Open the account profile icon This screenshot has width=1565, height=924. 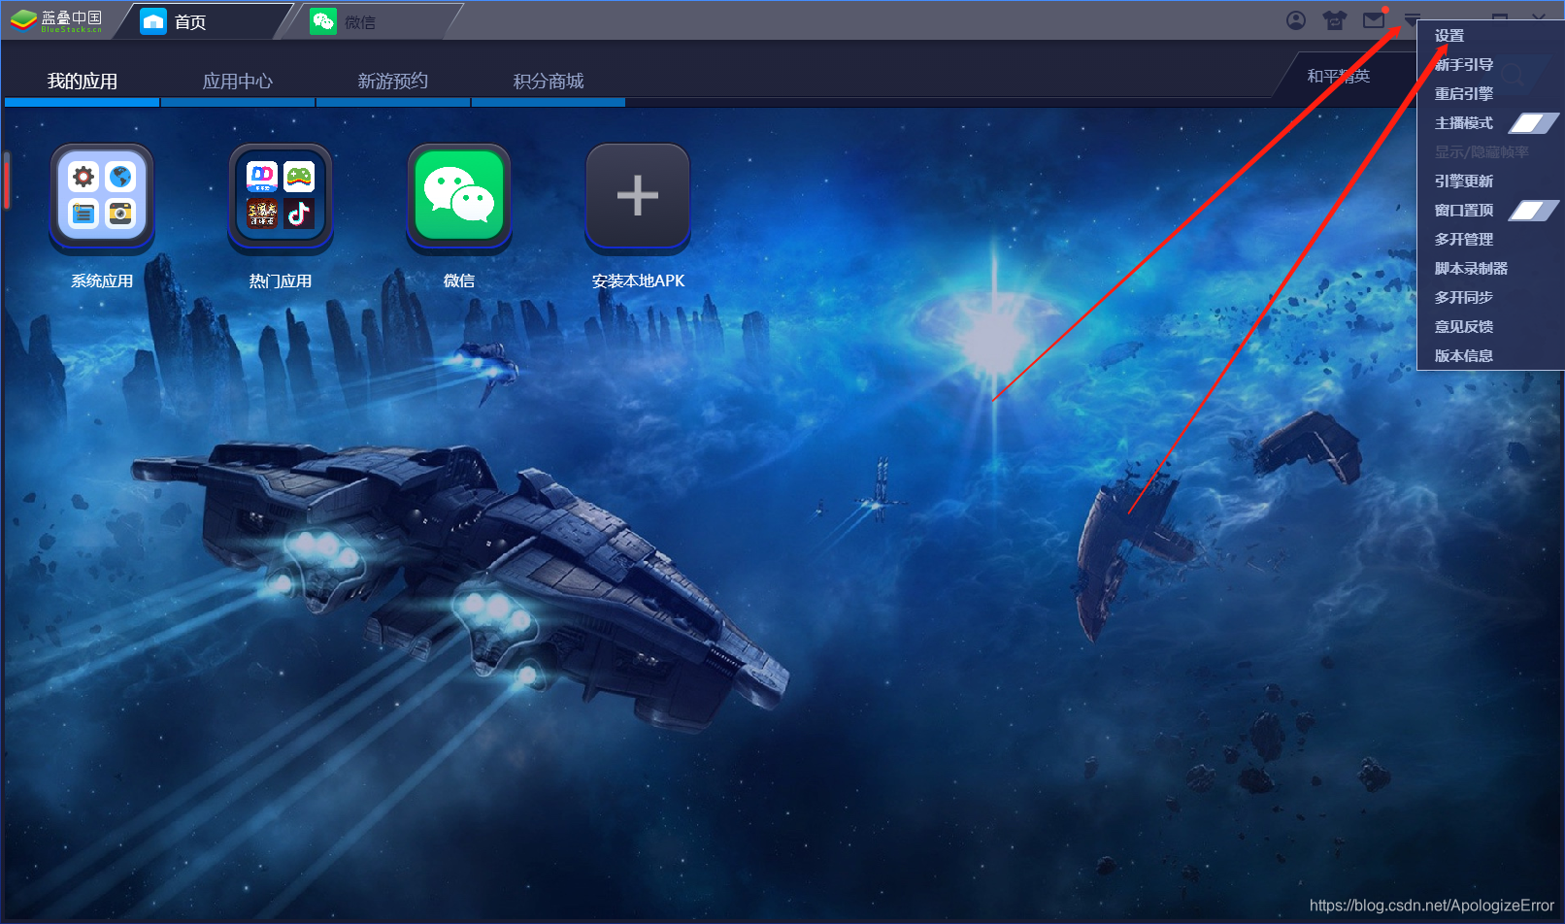point(1296,20)
